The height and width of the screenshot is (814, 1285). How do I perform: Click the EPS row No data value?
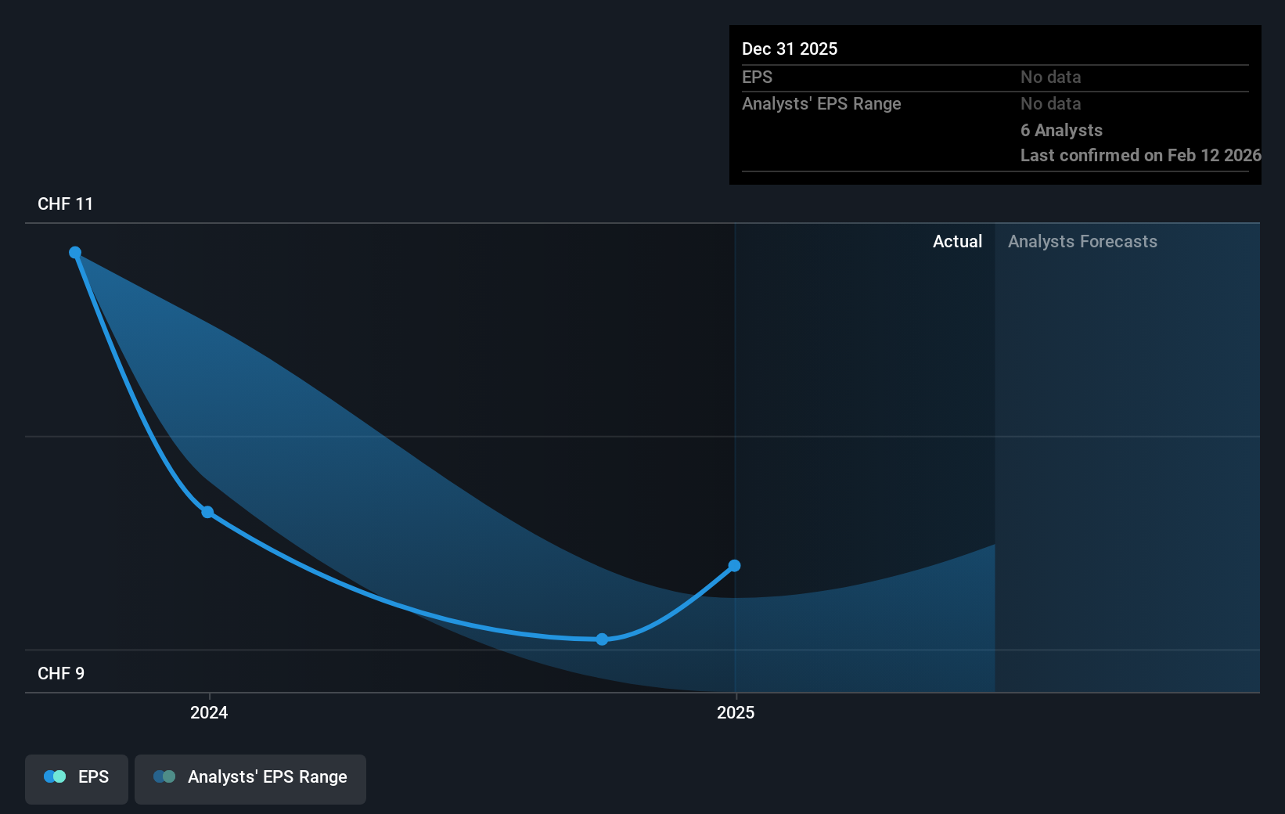[1050, 77]
